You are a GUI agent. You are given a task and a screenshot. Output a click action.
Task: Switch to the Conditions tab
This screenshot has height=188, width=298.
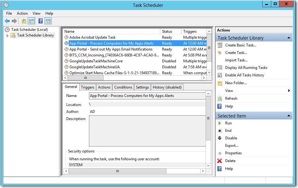tap(123, 87)
